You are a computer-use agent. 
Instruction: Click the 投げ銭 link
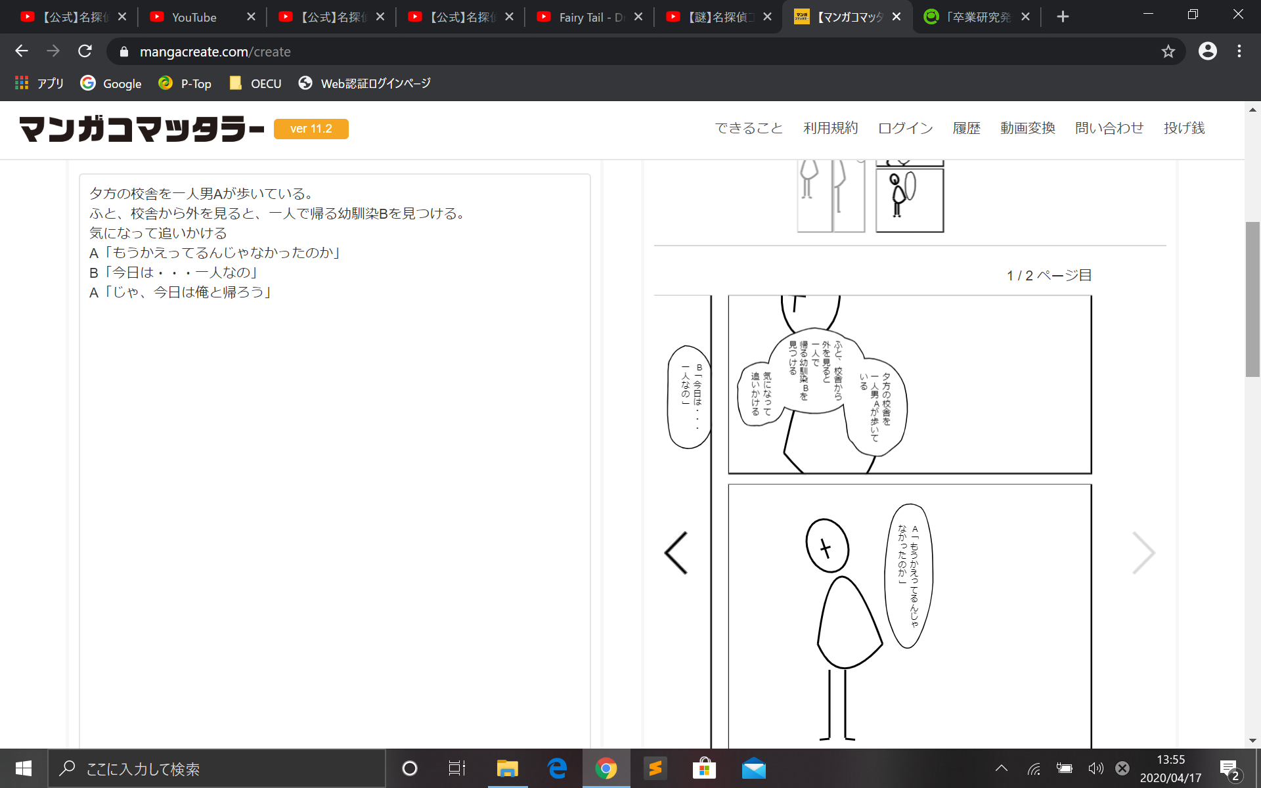[x=1184, y=129]
